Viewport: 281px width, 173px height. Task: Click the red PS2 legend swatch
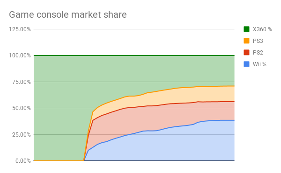[x=246, y=52]
